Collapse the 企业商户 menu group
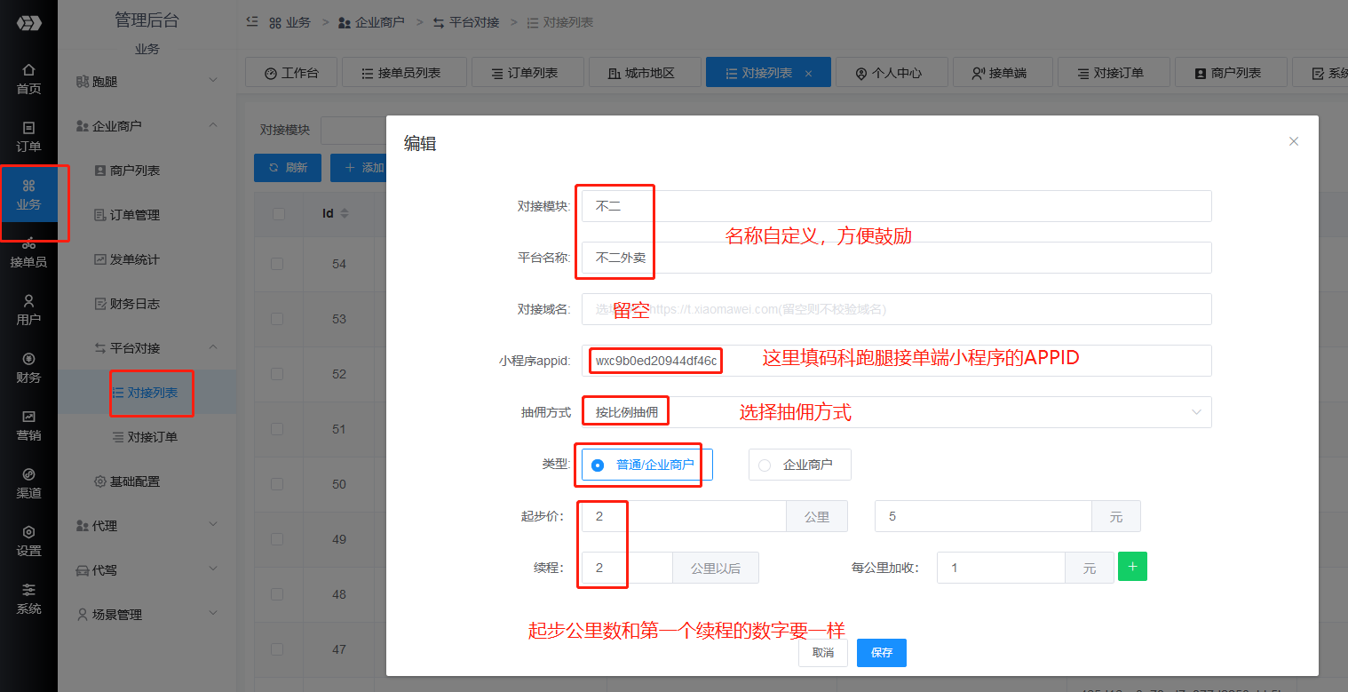1348x692 pixels. pos(147,126)
